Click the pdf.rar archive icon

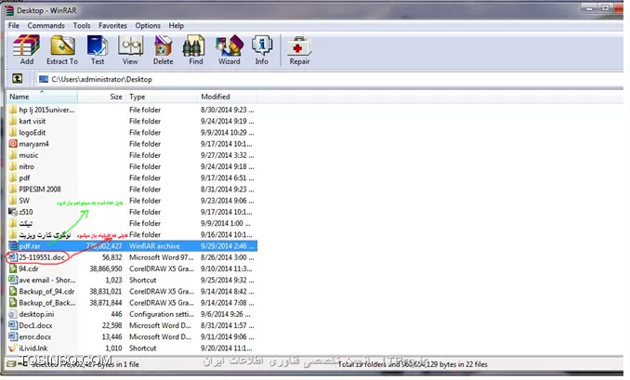point(13,246)
